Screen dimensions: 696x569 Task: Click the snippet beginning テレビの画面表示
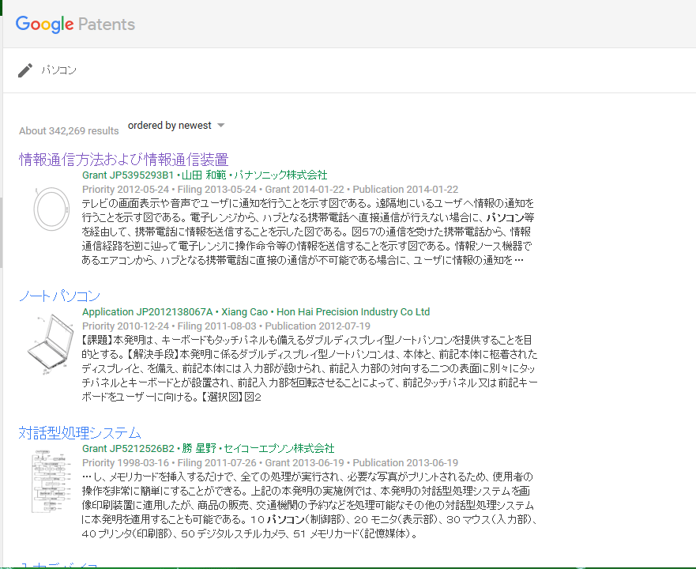point(307,232)
